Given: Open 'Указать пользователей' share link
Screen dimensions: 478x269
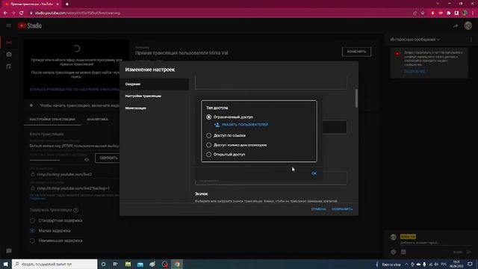Looking at the screenshot, I should 241,125.
